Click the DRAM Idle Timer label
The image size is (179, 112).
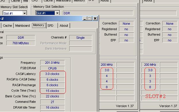(x=24, y=107)
